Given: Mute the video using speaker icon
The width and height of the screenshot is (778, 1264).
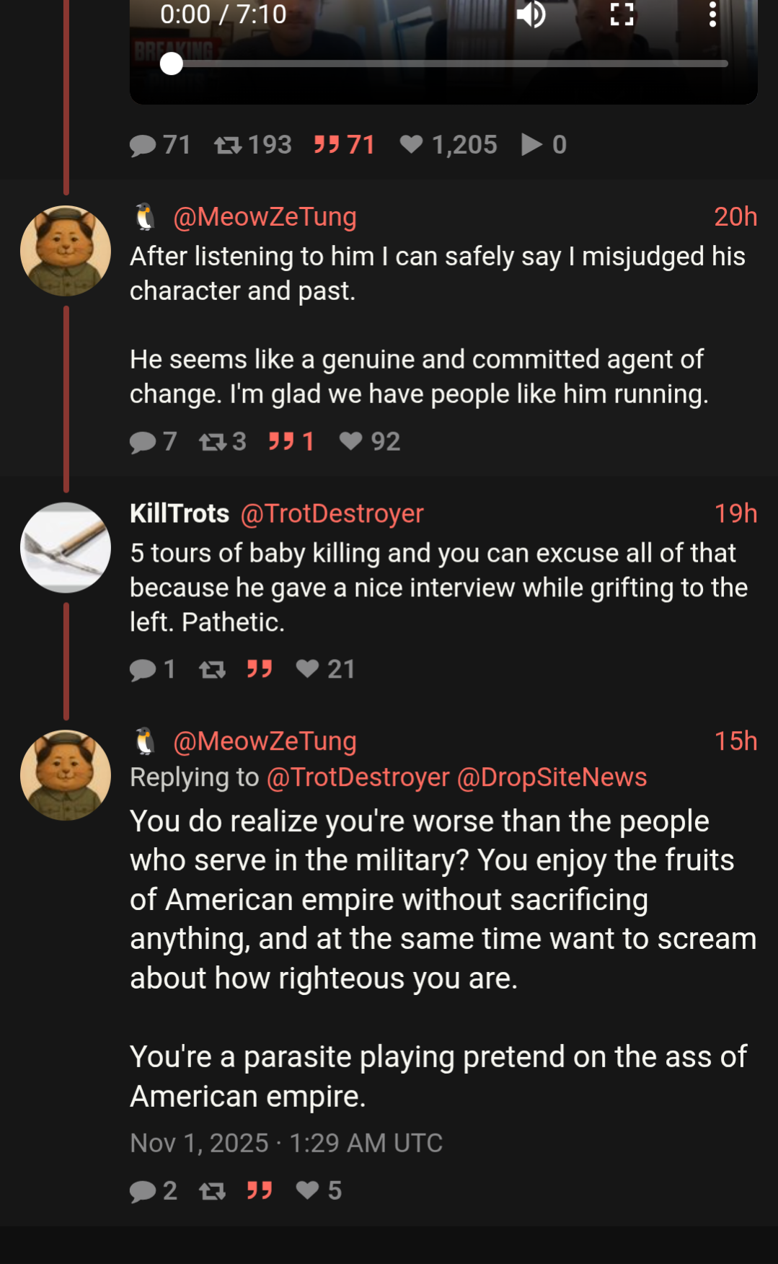Looking at the screenshot, I should (531, 14).
